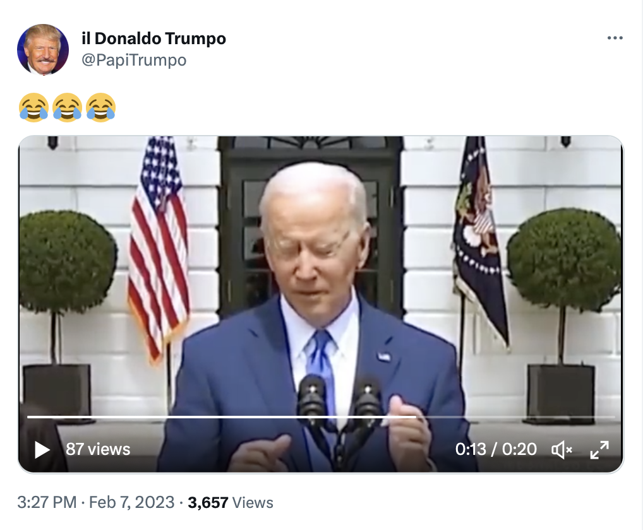Seek to the start of the video progress bar

pyautogui.click(x=28, y=417)
